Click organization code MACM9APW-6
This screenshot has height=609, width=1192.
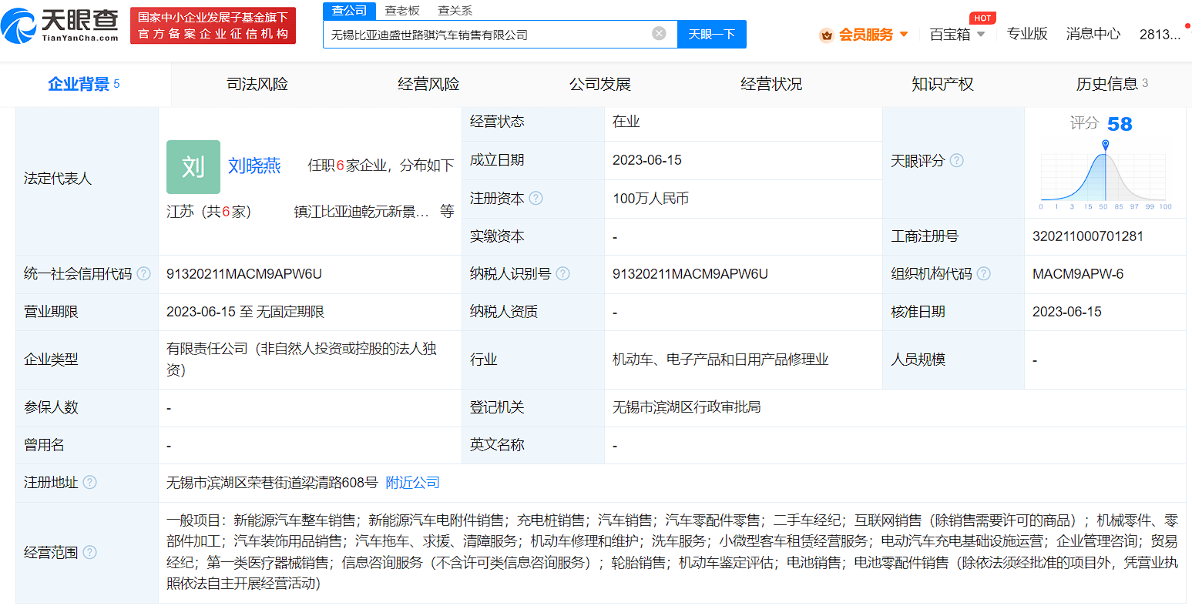coord(1078,273)
